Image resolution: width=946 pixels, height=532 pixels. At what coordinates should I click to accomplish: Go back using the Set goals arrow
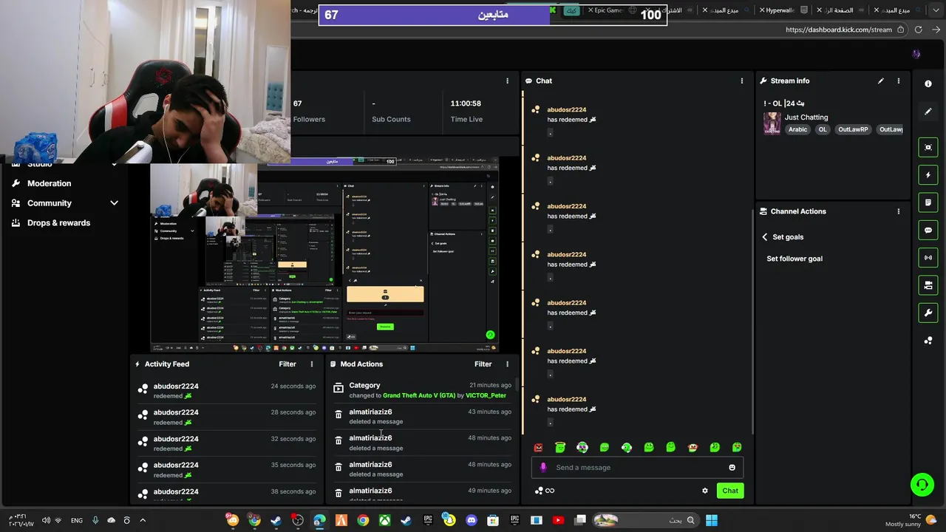click(x=765, y=237)
